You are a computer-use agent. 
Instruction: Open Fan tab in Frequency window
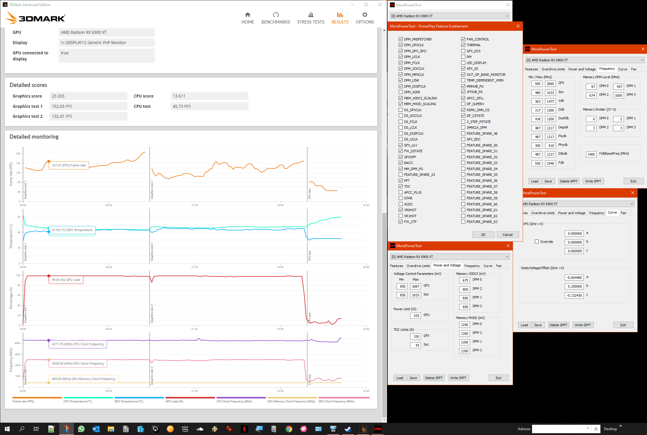click(x=634, y=69)
